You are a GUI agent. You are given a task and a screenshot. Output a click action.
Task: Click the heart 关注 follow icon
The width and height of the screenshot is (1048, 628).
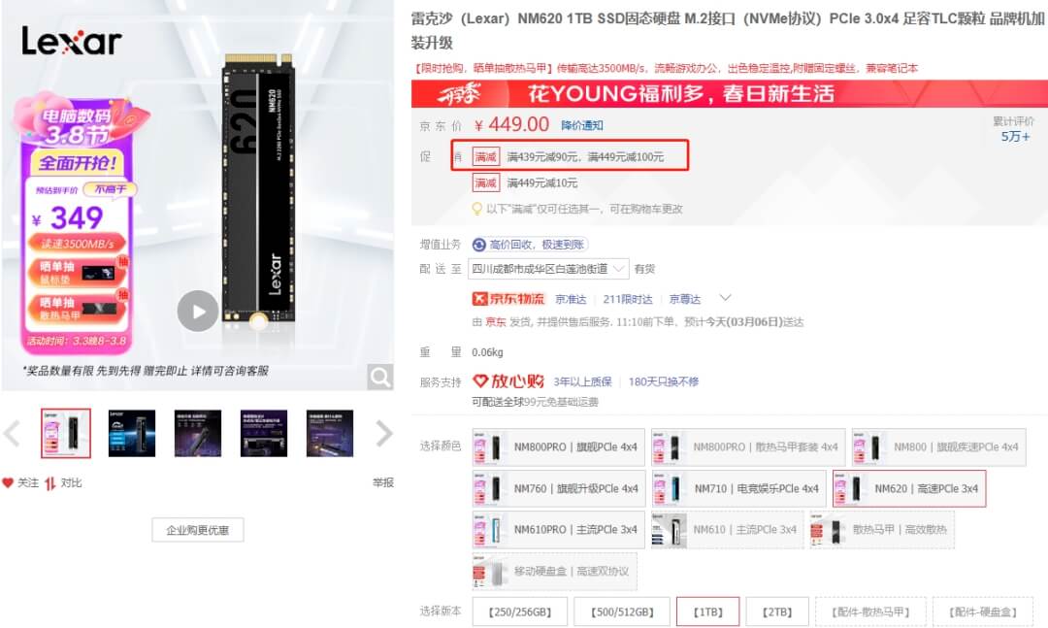(8, 482)
